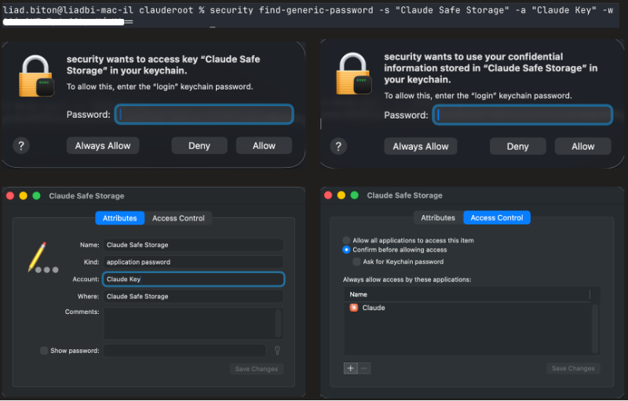Click the Comments box scrollbar
The image size is (628, 401).
point(279,323)
